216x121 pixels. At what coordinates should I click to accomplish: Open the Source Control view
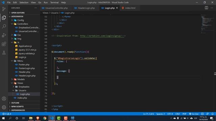point(4,9)
